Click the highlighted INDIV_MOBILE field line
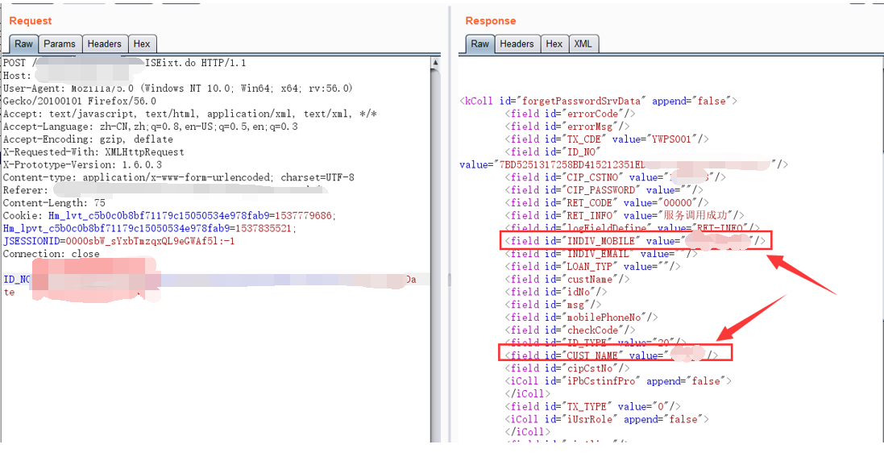 (634, 241)
